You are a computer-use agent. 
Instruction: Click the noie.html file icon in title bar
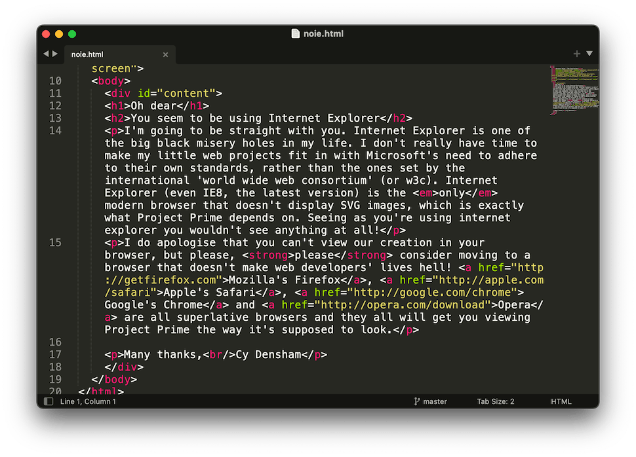[296, 33]
